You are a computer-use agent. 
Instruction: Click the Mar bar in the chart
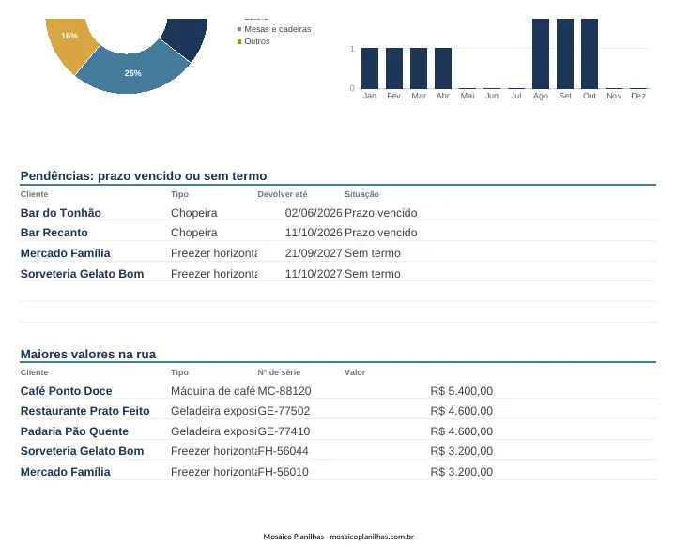(x=419, y=68)
